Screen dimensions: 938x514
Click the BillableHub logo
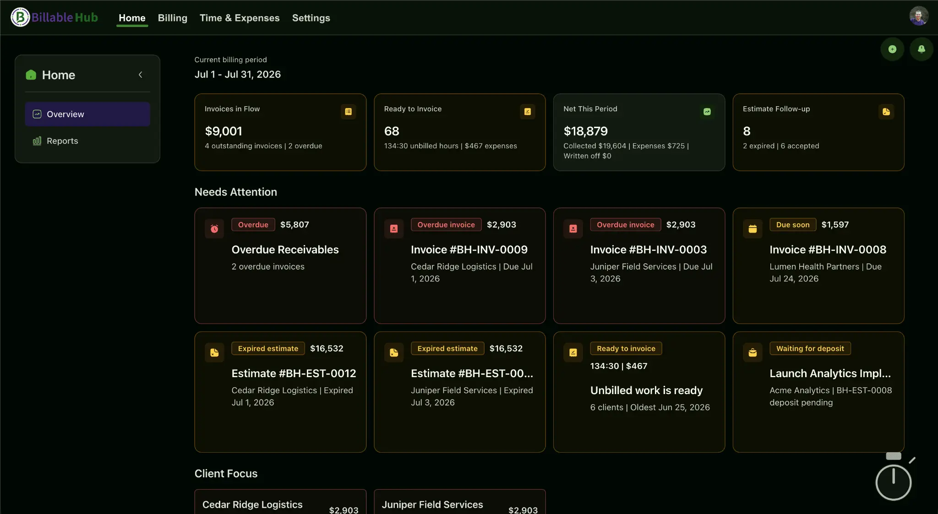[55, 17]
